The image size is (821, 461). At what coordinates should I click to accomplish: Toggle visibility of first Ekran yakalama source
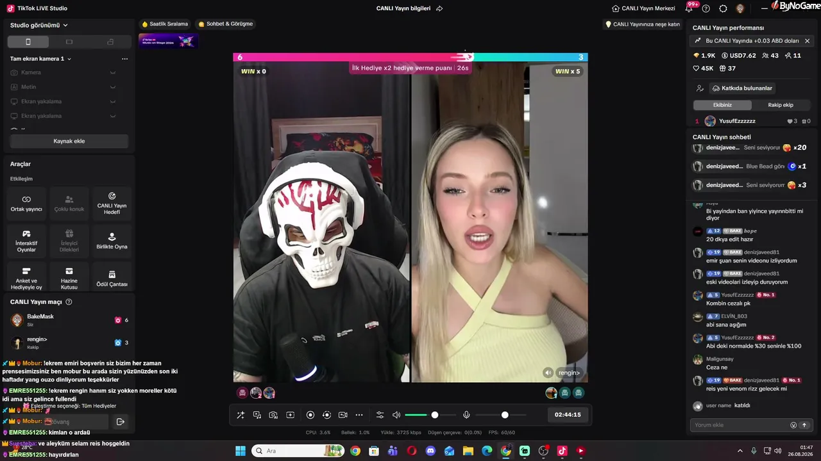(x=113, y=102)
